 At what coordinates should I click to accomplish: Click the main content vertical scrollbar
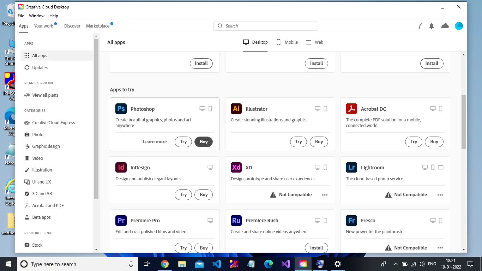[x=464, y=122]
